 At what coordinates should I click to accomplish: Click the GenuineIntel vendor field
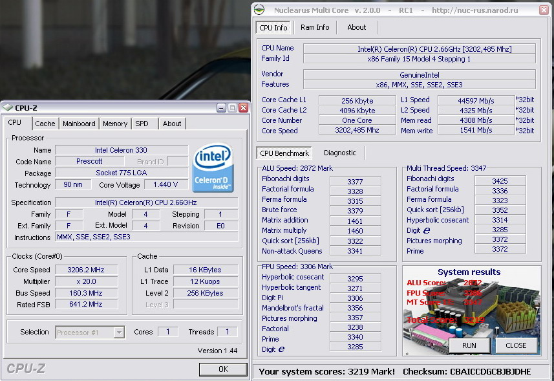click(420, 74)
